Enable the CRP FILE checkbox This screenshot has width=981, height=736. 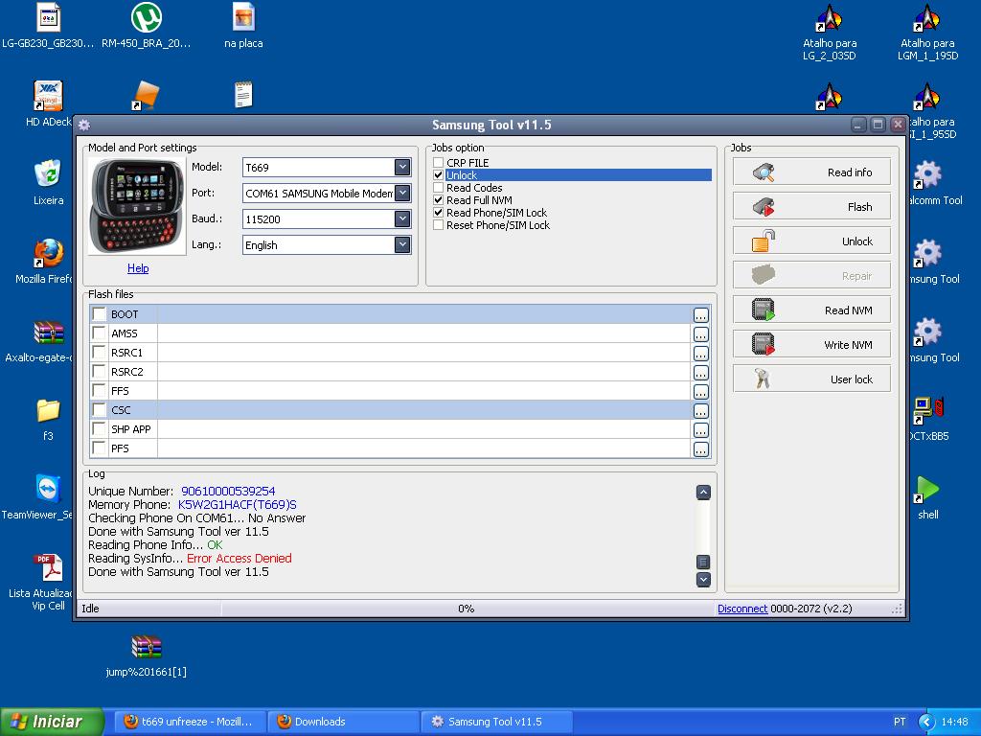click(x=439, y=163)
